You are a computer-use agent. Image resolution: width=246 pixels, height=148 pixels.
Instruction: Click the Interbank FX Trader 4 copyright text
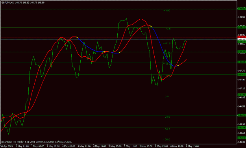[x=36, y=142]
